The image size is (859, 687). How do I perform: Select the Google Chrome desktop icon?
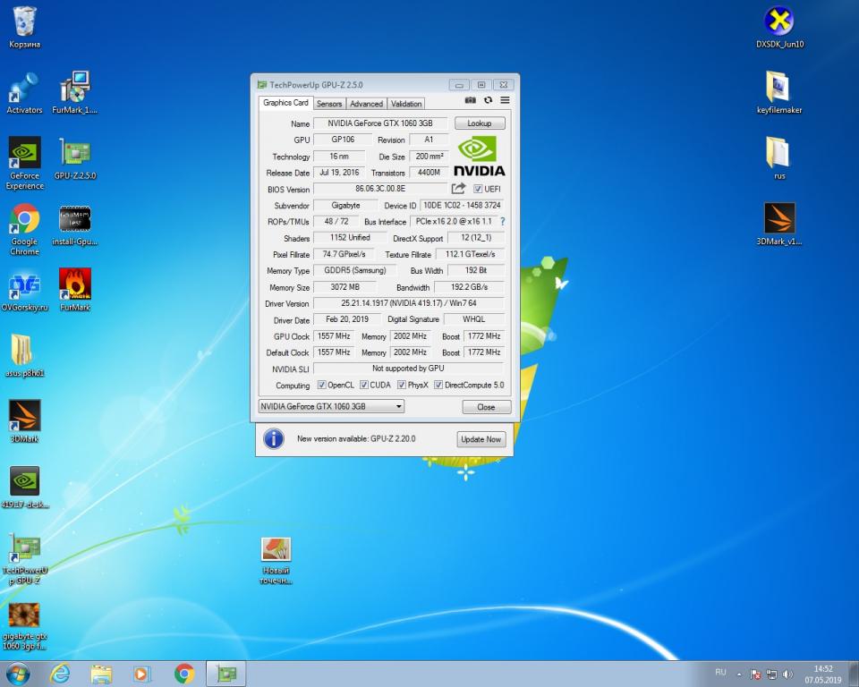tap(24, 229)
